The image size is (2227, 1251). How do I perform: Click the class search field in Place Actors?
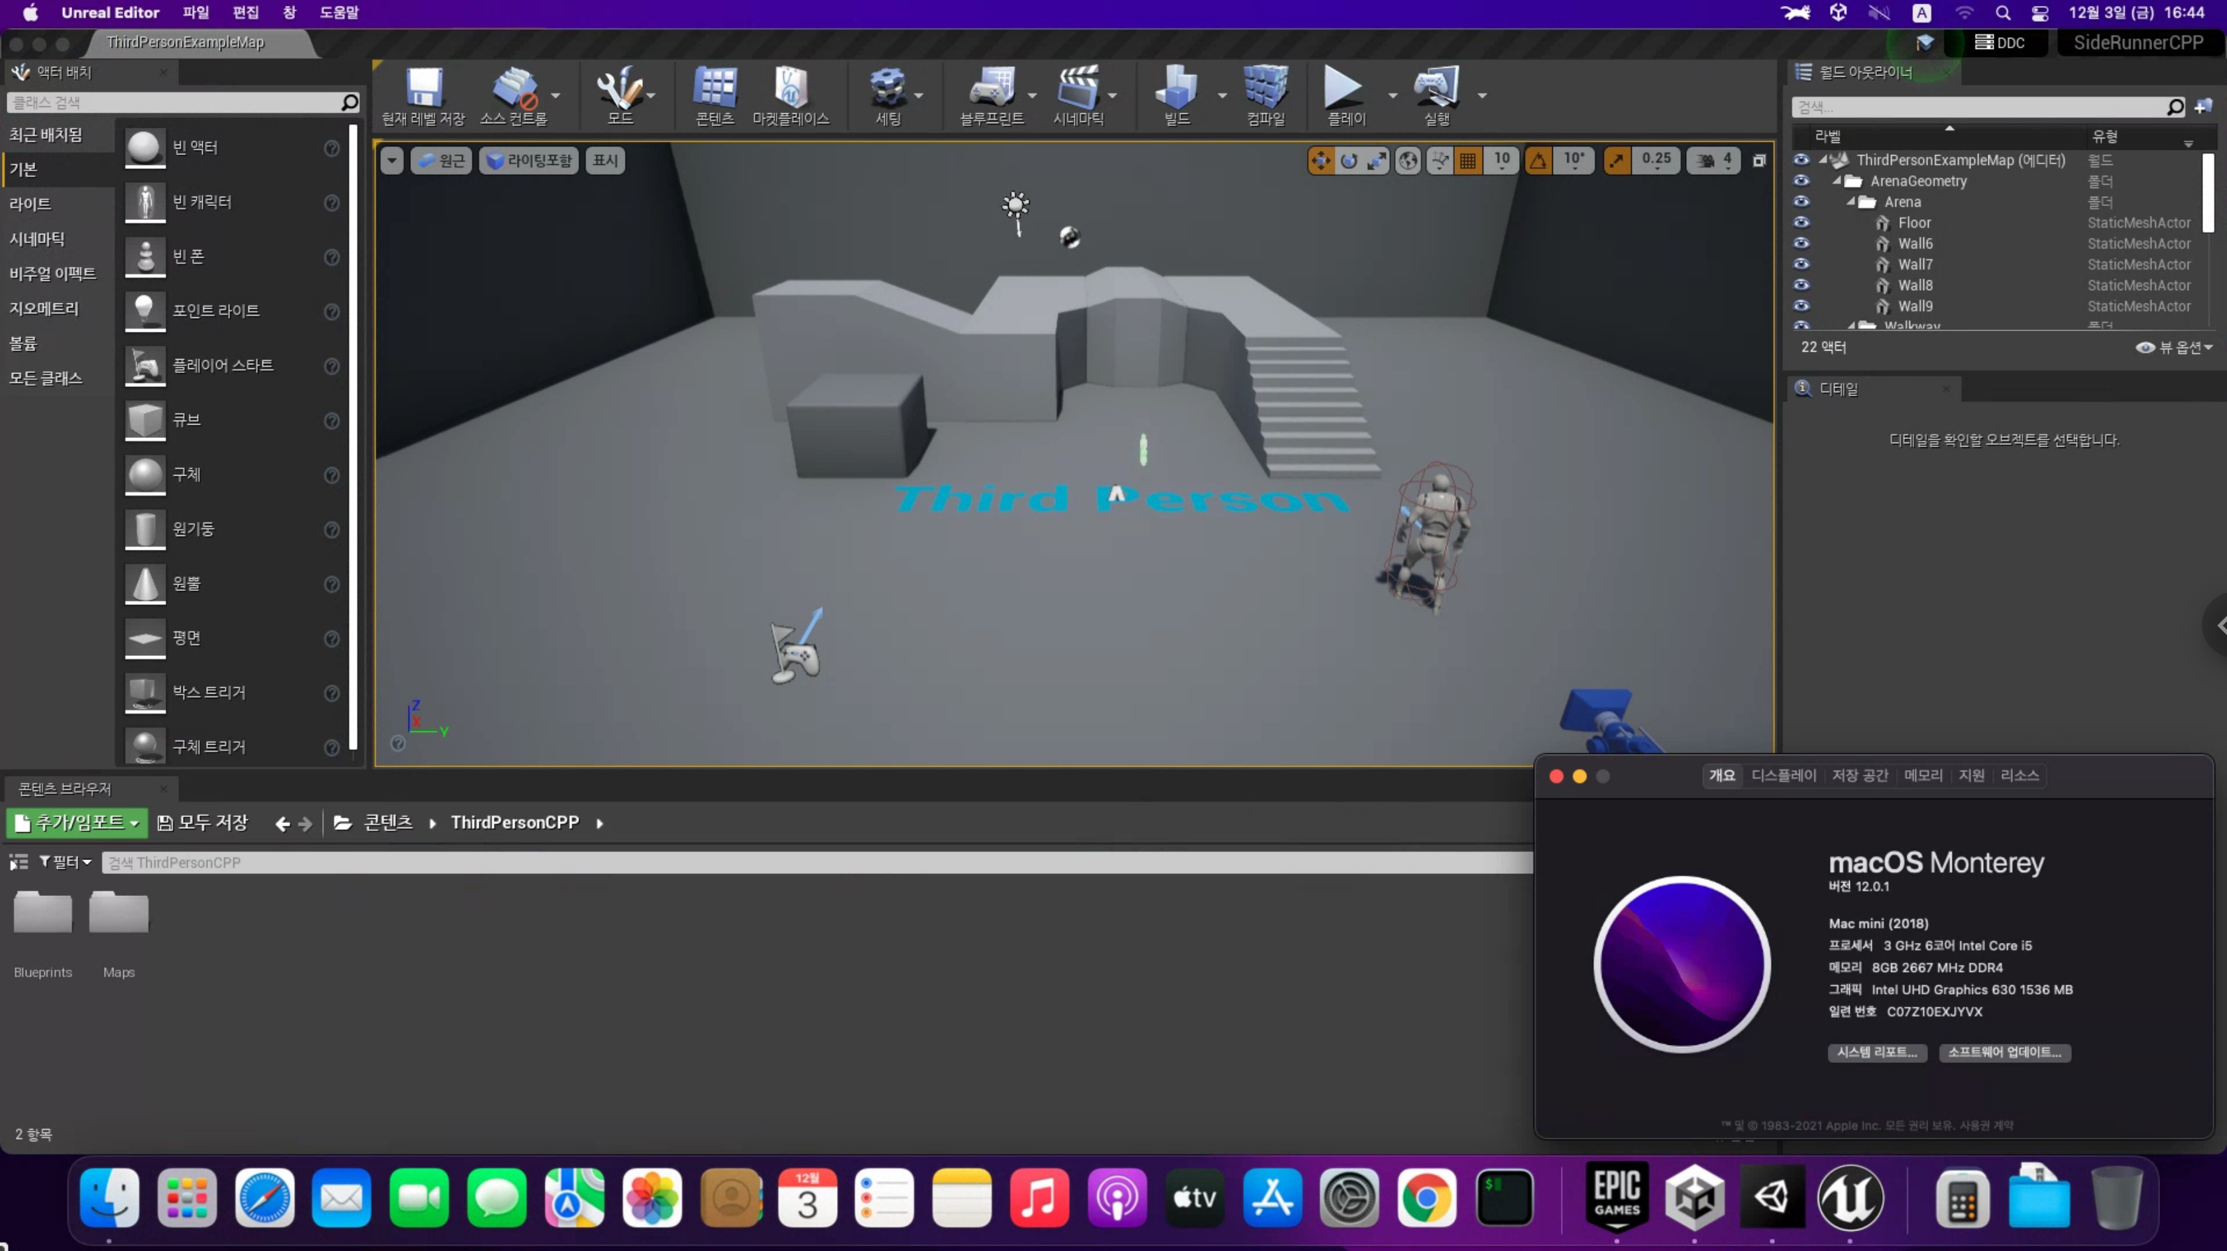point(173,103)
